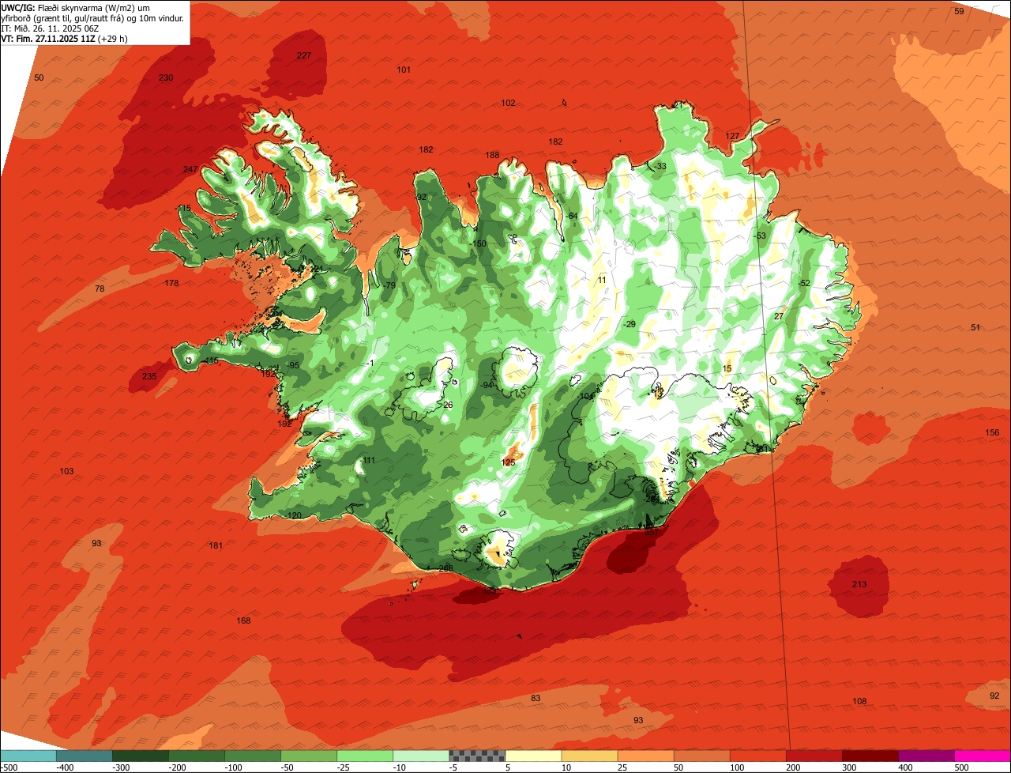Select the map value 247
Viewport: 1011px width, 773px height.
pos(190,170)
